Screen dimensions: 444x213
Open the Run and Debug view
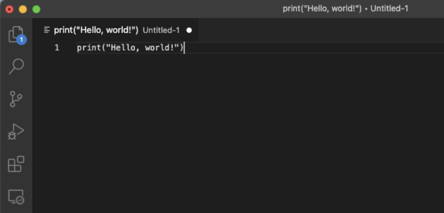click(16, 131)
